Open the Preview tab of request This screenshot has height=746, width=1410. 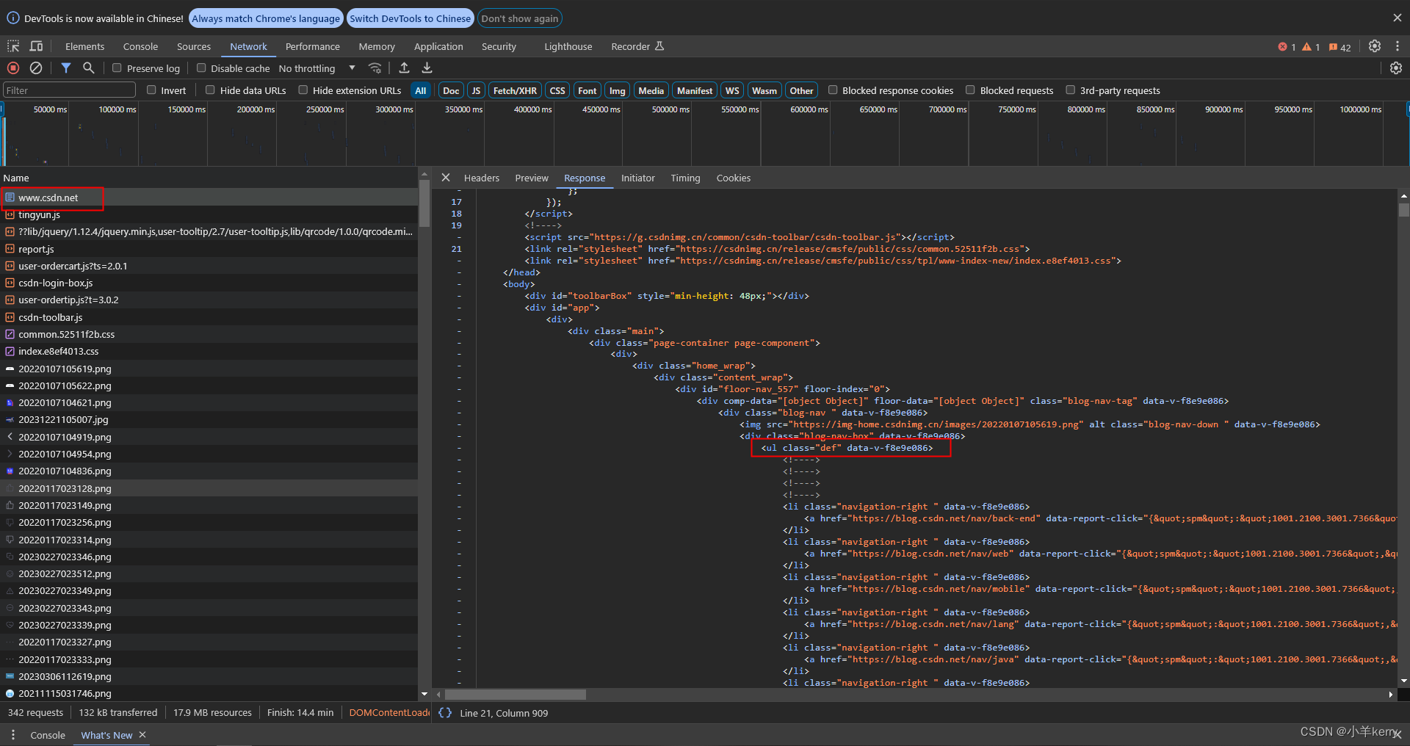[x=532, y=178]
